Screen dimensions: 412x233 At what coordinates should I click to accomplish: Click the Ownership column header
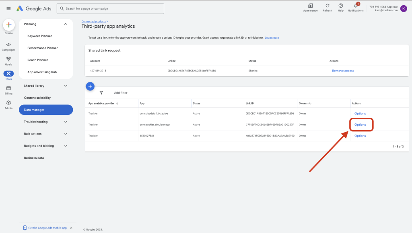click(305, 103)
